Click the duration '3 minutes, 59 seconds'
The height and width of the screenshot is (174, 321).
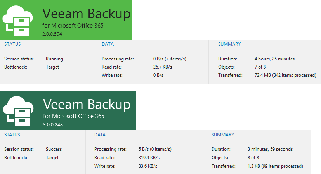[x=270, y=149]
